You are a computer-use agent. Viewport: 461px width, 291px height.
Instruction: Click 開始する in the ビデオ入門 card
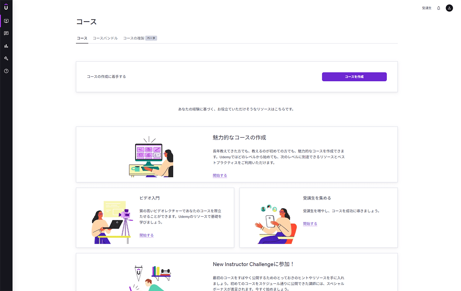click(x=146, y=235)
